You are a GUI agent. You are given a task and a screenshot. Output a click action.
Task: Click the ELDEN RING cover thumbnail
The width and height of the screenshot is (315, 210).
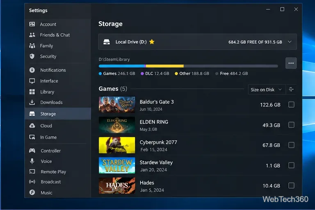117,125
